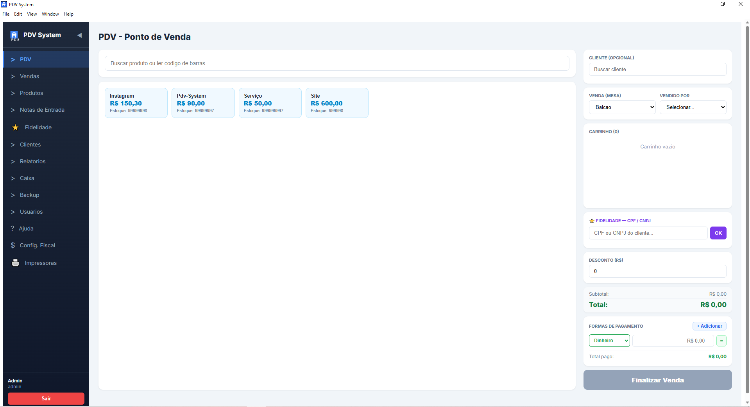The width and height of the screenshot is (750, 407).
Task: Click the PDV System logo icon
Action: click(x=14, y=36)
